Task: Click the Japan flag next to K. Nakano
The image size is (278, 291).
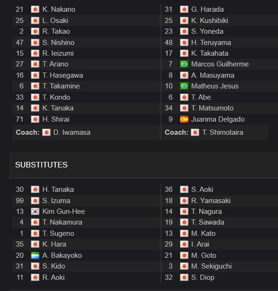Action: point(35,9)
